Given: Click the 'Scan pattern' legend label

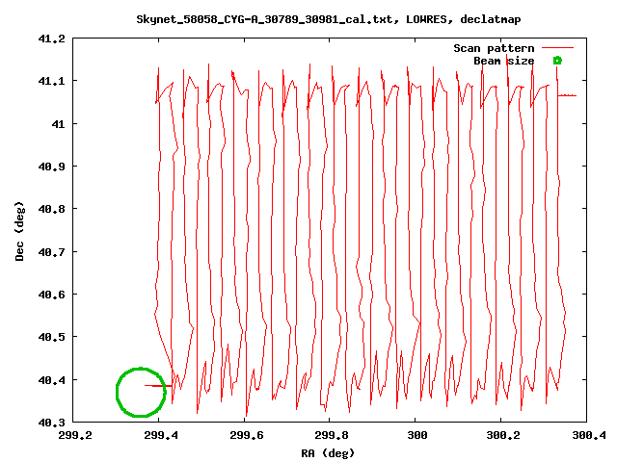Looking at the screenshot, I should click(x=494, y=48).
